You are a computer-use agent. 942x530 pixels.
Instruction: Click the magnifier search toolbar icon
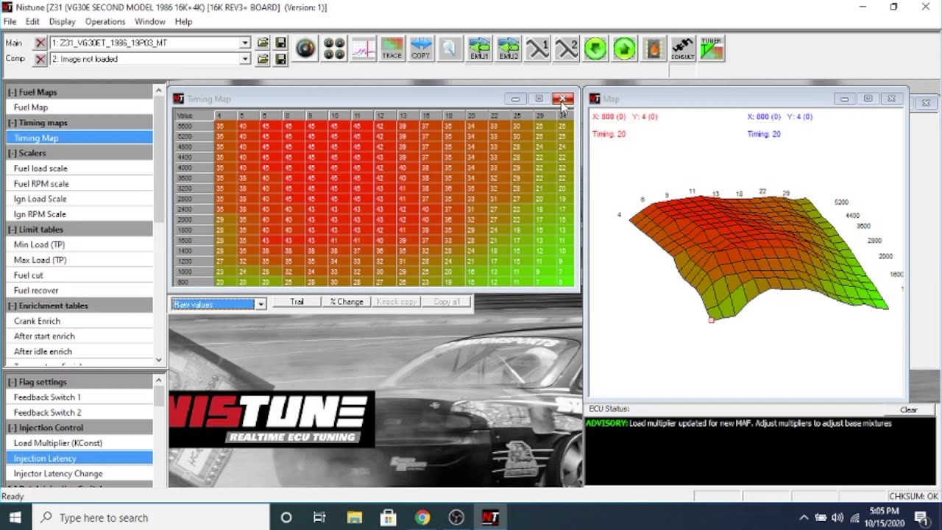point(450,49)
